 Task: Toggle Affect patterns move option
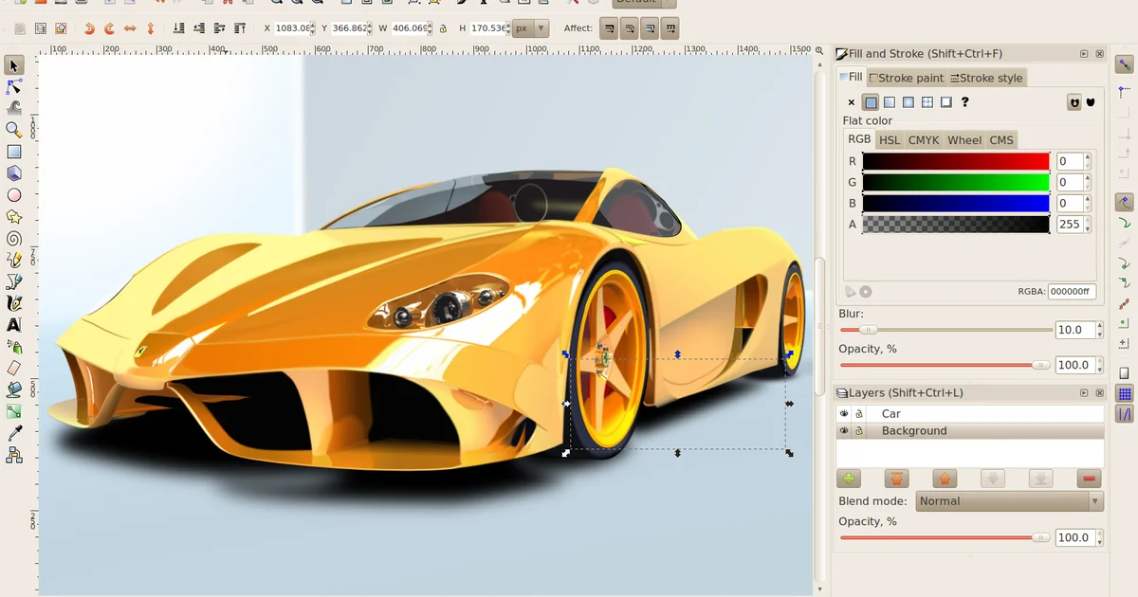coord(671,28)
